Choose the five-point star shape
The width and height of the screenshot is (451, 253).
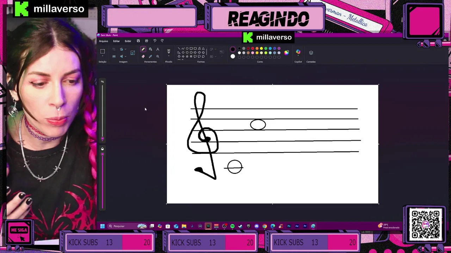187,57
